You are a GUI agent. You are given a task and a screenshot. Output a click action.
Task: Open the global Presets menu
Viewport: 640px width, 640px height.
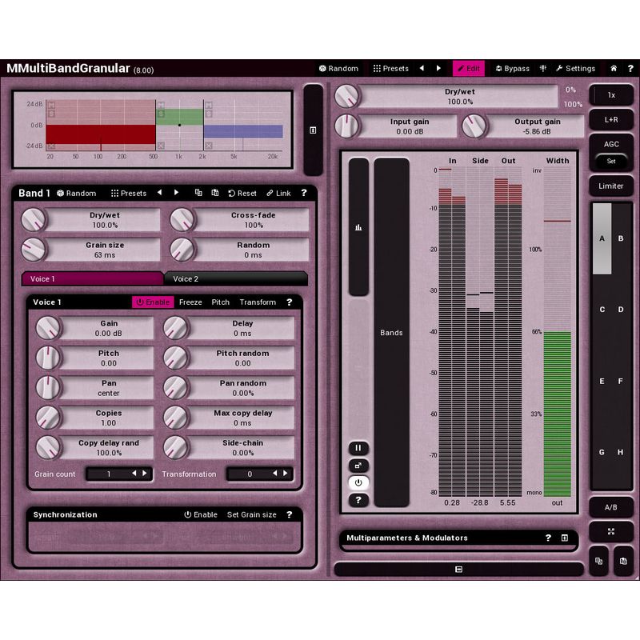tap(391, 69)
